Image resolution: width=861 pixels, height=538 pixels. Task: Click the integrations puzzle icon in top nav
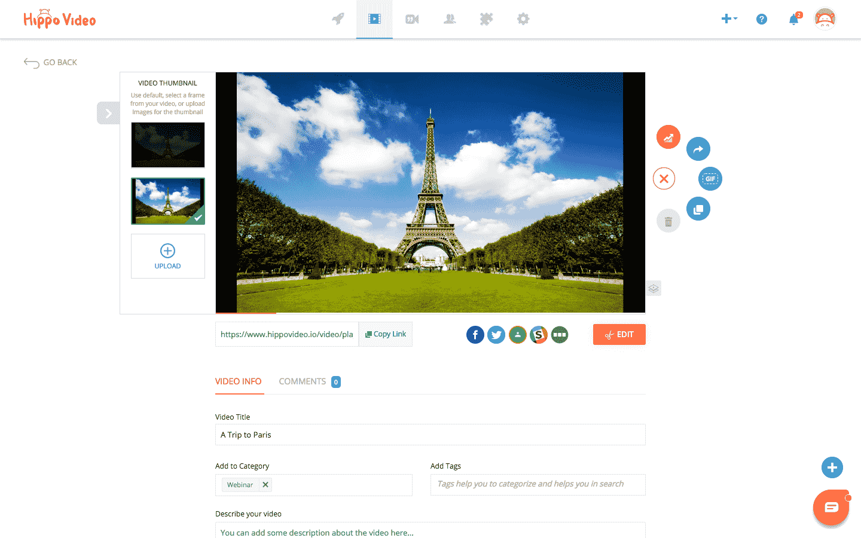point(486,19)
